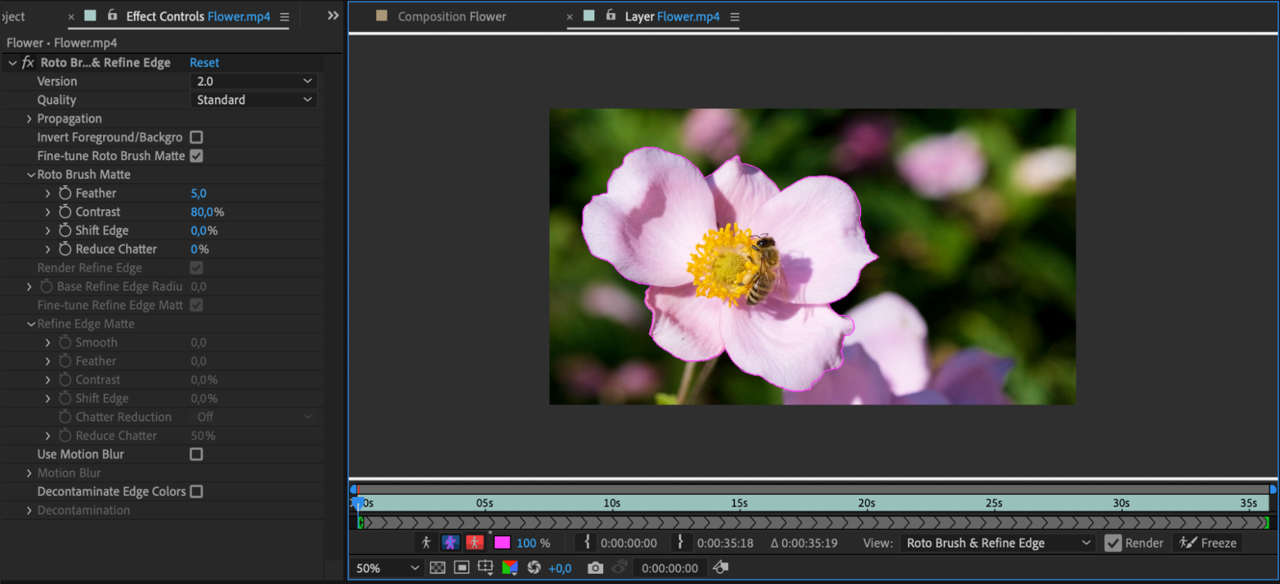Enable Use Motion Blur checkbox
The height and width of the screenshot is (584, 1280).
(197, 454)
